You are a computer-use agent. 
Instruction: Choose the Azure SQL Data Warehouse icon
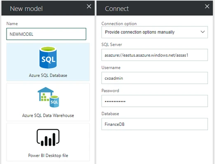coord(48,97)
